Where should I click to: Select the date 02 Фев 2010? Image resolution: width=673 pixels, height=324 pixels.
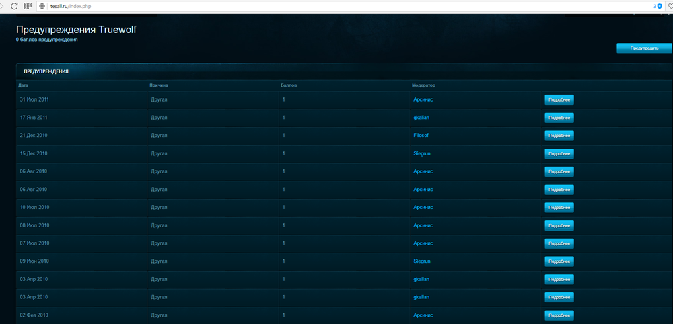coord(34,315)
